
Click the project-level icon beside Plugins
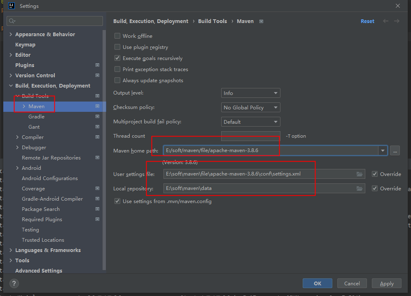97,65
